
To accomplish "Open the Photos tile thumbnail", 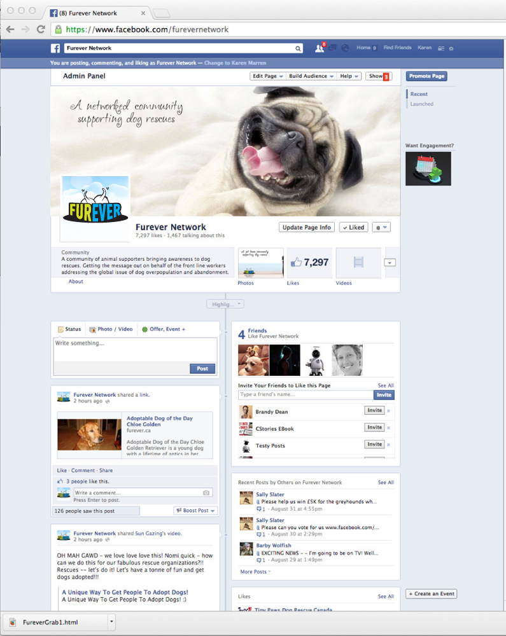I will (260, 263).
